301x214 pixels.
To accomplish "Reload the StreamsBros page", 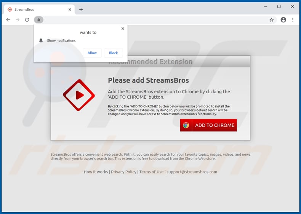I will (27, 20).
